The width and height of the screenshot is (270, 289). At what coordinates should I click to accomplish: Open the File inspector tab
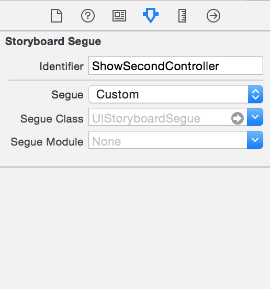point(57,16)
